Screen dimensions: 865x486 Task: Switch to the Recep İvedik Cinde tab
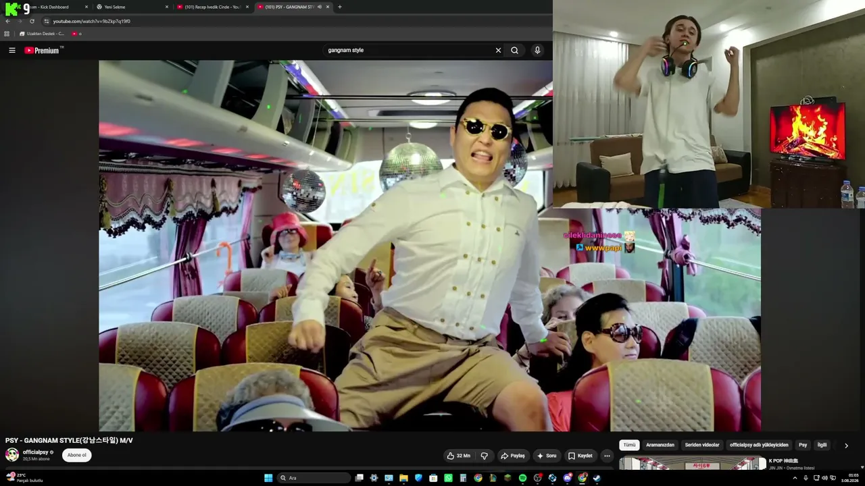(x=212, y=7)
